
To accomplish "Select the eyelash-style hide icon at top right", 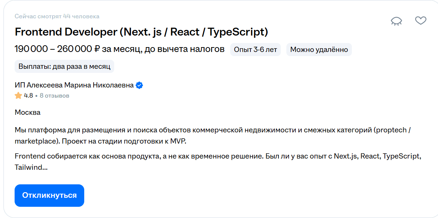I will (x=396, y=21).
